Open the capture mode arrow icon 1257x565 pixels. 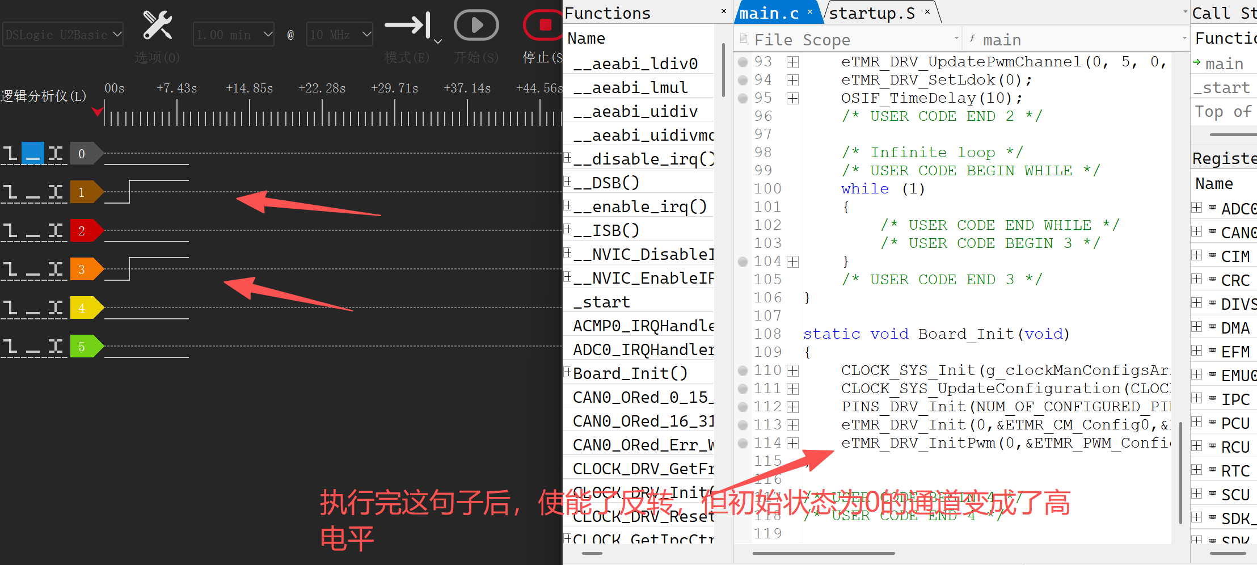point(408,26)
